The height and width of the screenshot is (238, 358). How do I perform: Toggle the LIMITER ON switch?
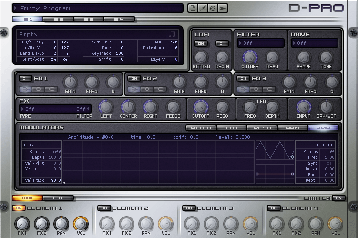[338, 198]
